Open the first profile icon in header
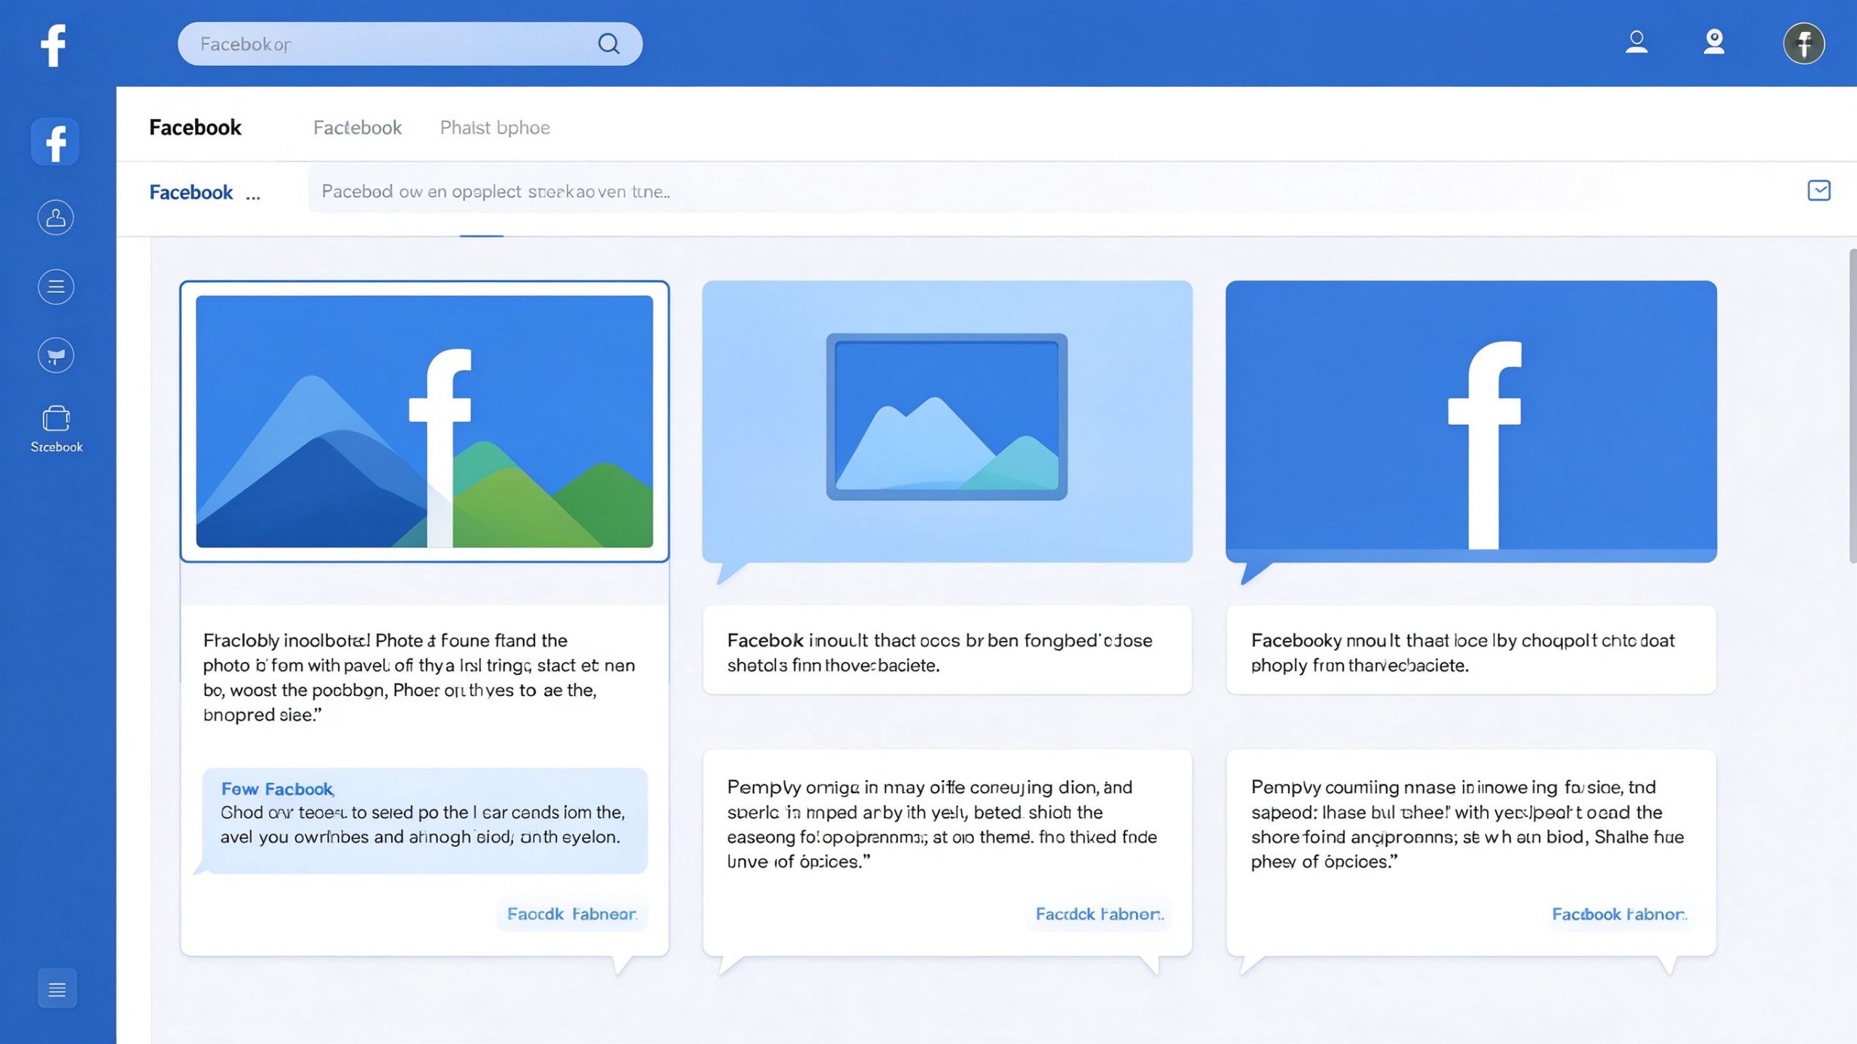 [x=1636, y=43]
